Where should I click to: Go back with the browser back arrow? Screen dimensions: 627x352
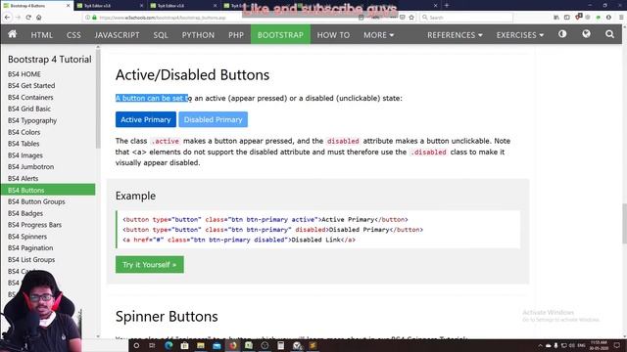click(x=7, y=18)
